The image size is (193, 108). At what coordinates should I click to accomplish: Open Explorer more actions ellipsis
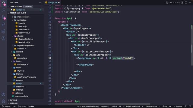point(40,3)
